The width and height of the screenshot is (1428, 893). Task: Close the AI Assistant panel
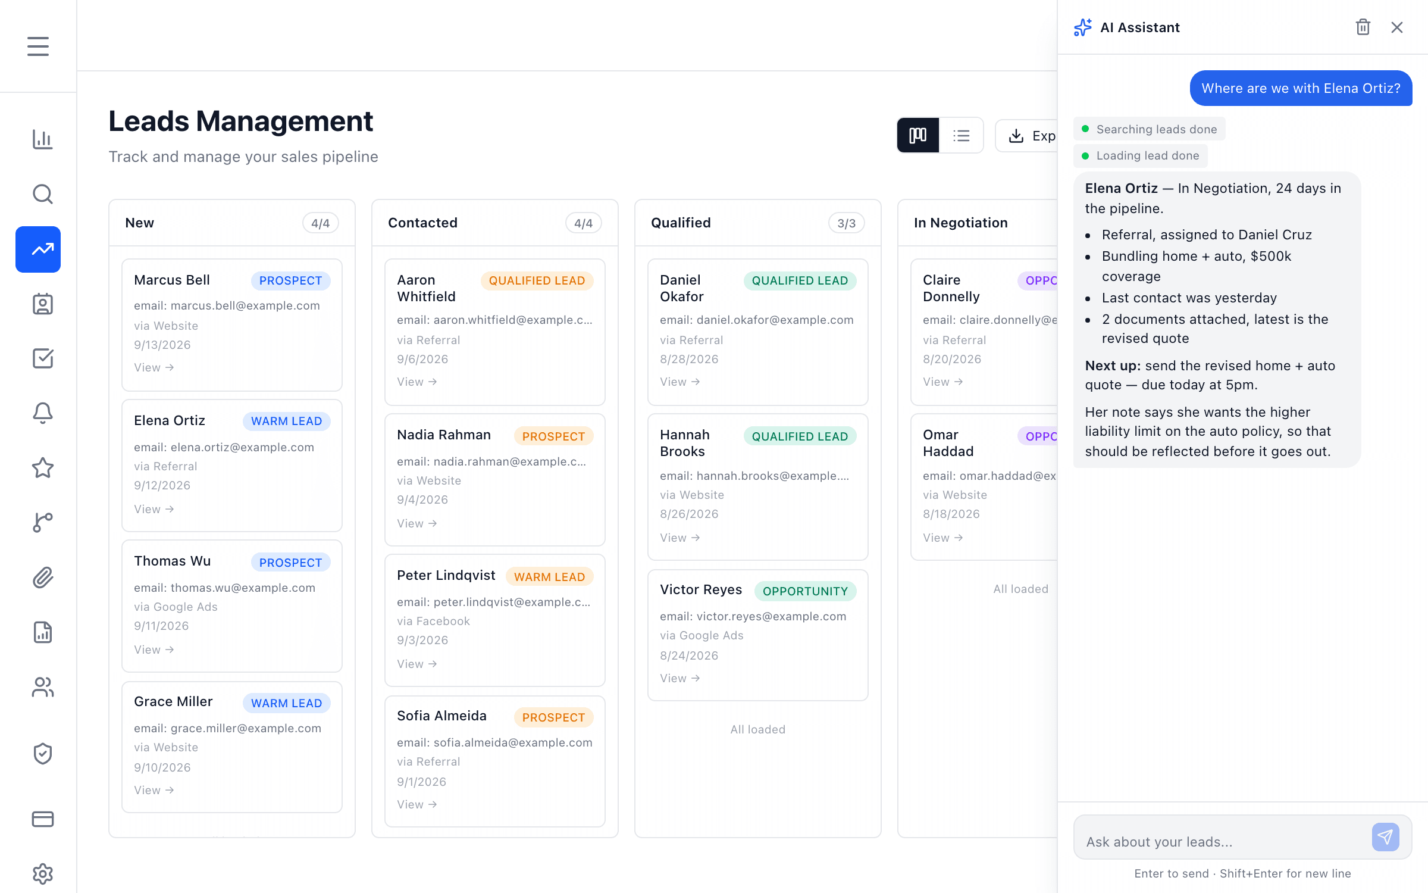[x=1397, y=27]
